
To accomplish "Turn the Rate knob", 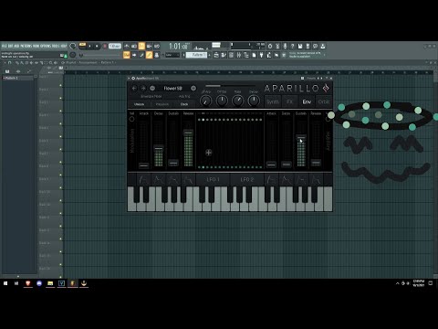I will (x=237, y=101).
